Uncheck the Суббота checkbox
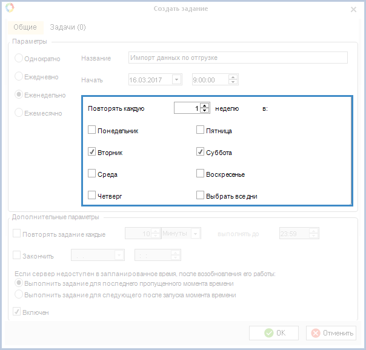This screenshot has width=366, height=350. [x=200, y=151]
